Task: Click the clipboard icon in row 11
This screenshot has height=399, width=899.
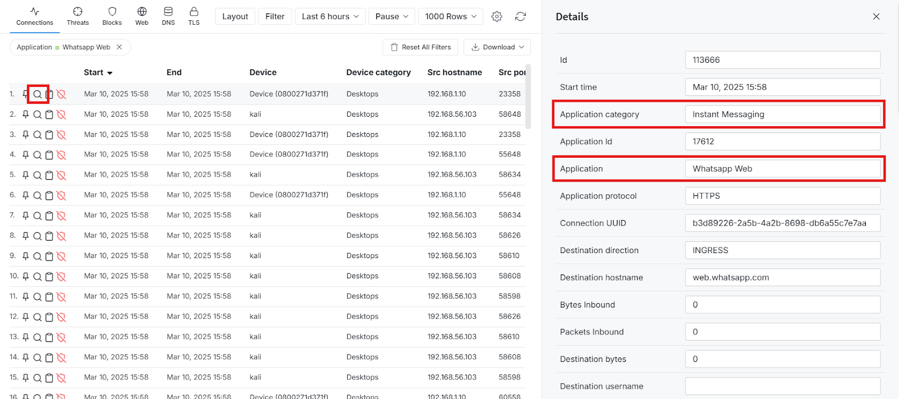Action: [49, 297]
